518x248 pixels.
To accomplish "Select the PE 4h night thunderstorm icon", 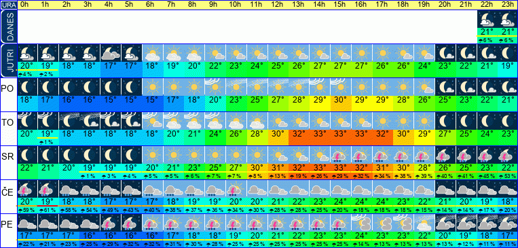I will pos(110,222).
